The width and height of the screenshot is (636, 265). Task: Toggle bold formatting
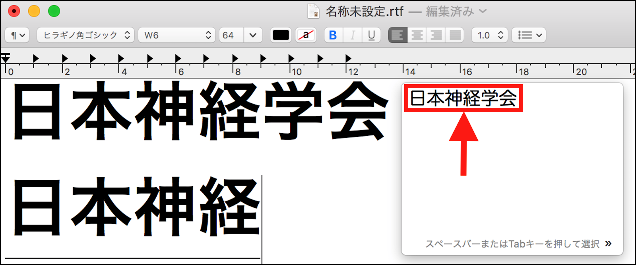click(x=333, y=35)
